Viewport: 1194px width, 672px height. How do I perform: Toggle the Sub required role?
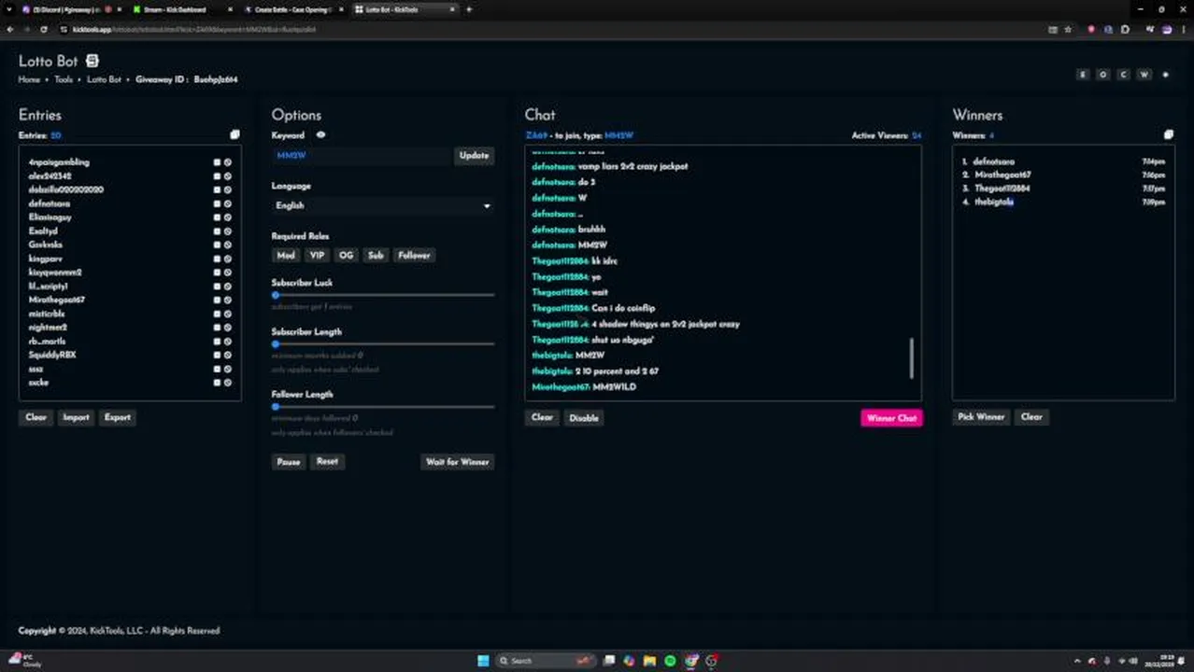tap(376, 256)
